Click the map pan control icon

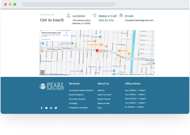click(152, 71)
